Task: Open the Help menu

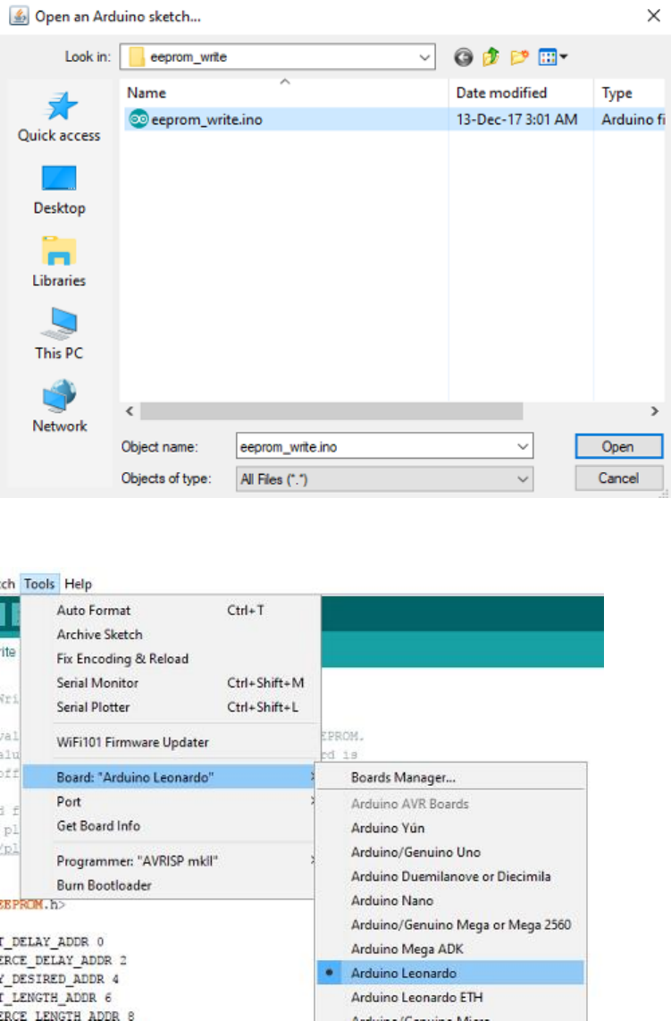Action: pyautogui.click(x=78, y=584)
